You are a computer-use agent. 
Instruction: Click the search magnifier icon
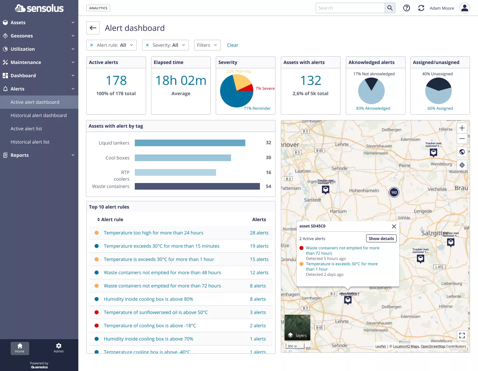(390, 8)
